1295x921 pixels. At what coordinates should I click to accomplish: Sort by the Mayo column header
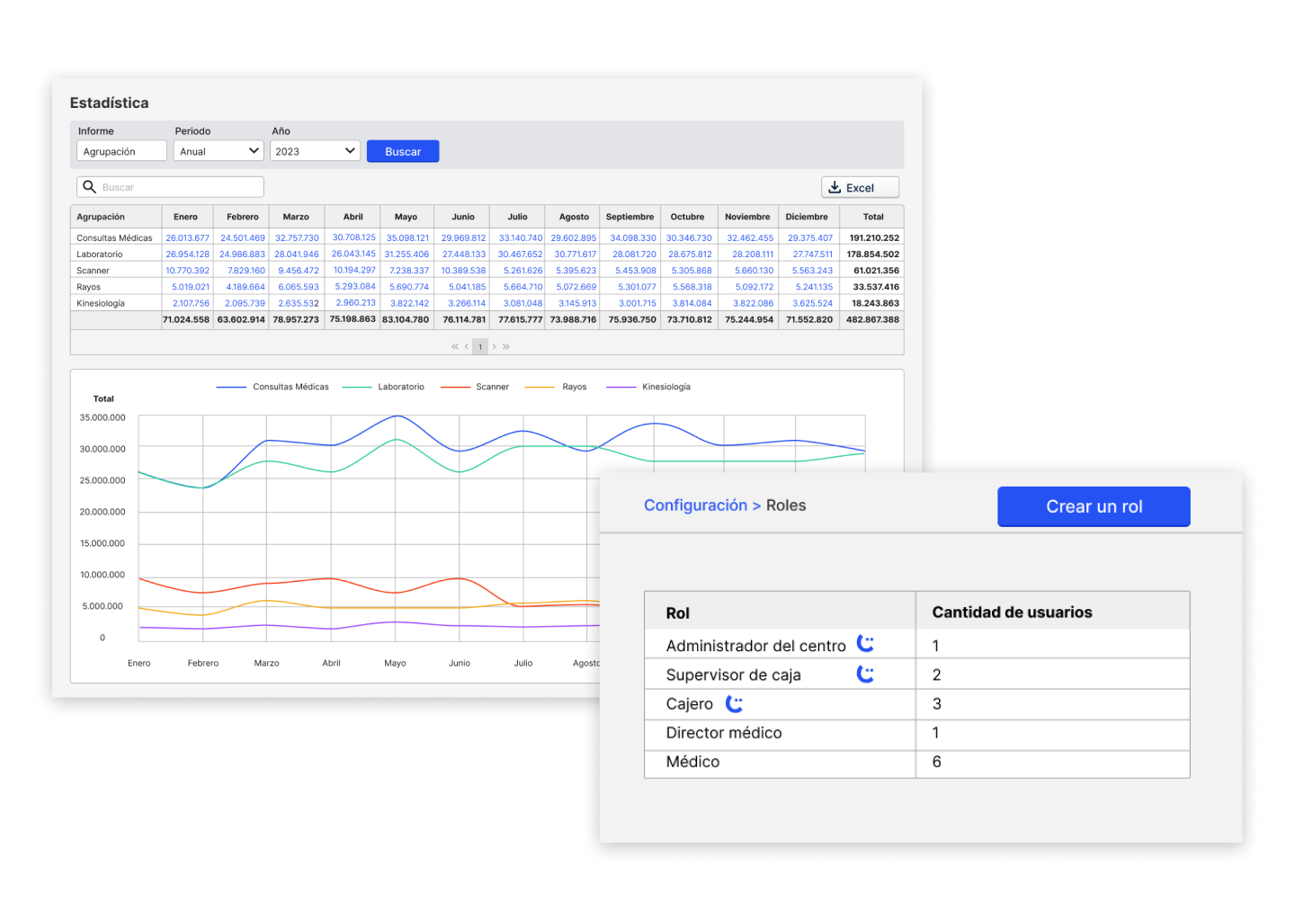pyautogui.click(x=406, y=217)
